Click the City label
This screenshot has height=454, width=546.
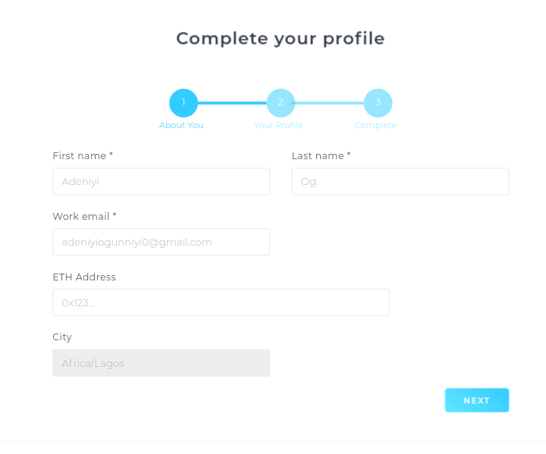62,337
